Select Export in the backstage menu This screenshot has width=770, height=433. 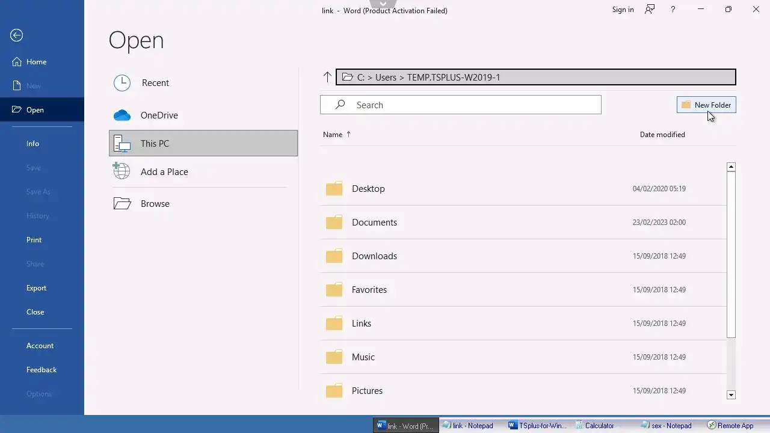[42, 288]
